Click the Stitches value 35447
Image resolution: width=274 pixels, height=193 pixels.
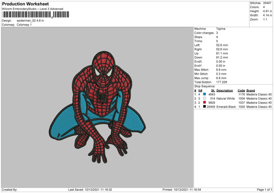coord(267,3)
